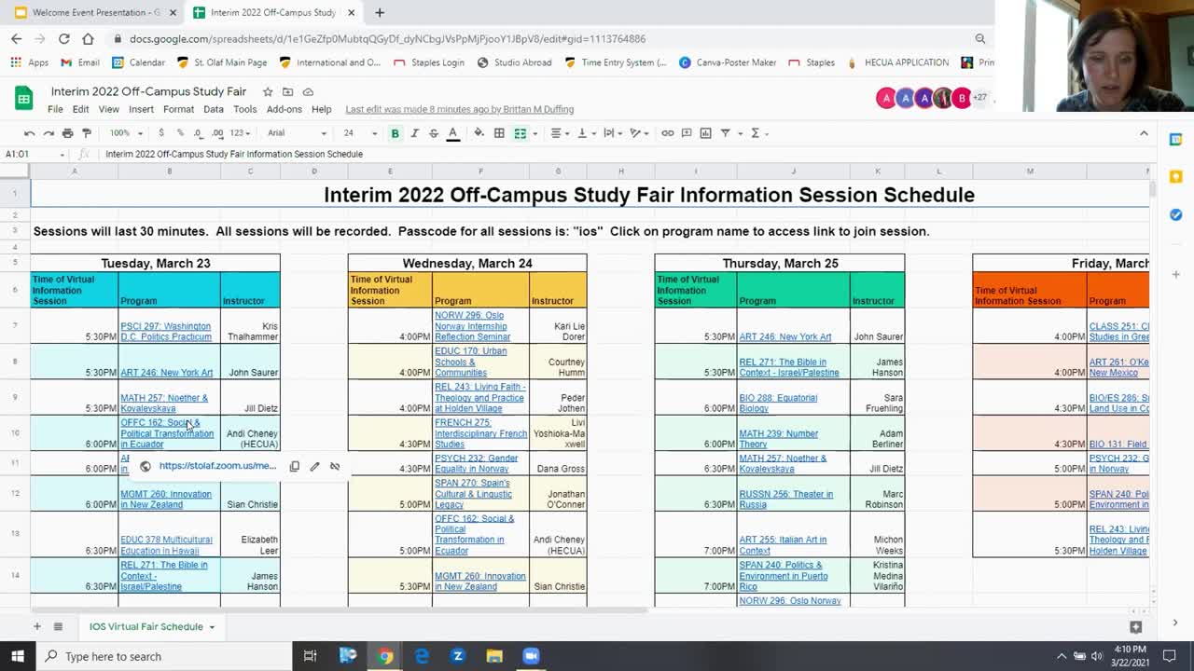Select the paint format tool
This screenshot has height=671, width=1194.
[87, 133]
